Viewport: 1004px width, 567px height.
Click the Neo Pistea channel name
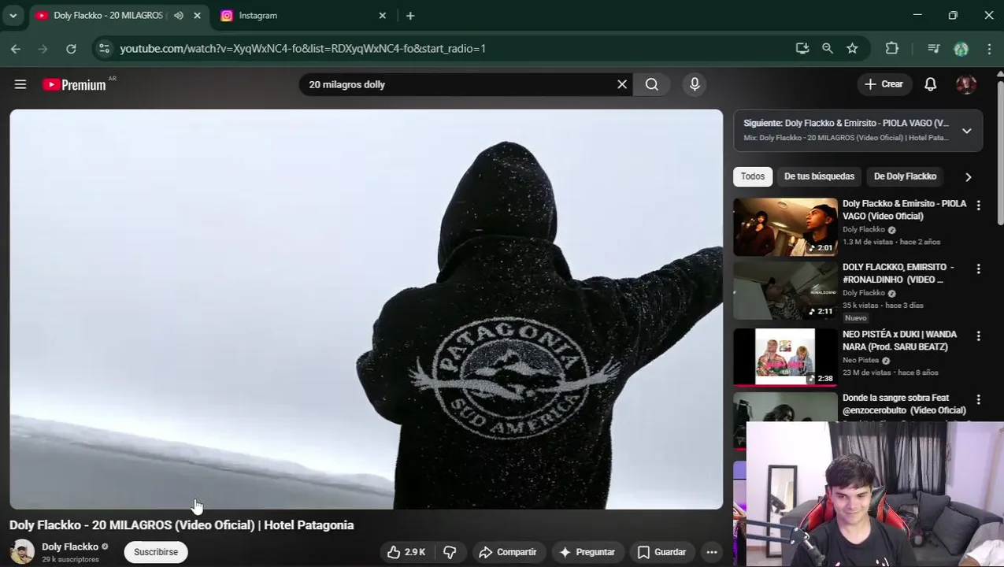(x=862, y=360)
